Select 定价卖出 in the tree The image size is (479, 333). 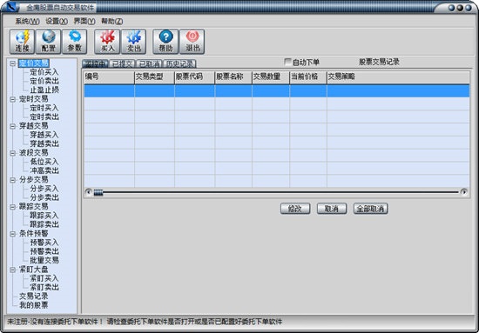[x=44, y=81]
